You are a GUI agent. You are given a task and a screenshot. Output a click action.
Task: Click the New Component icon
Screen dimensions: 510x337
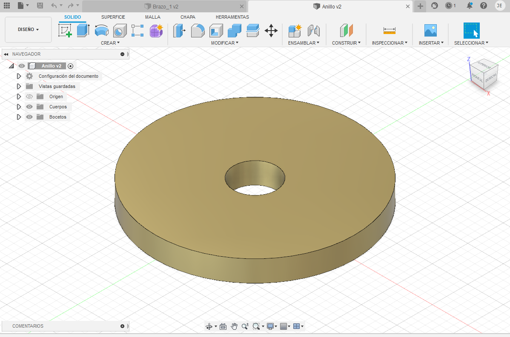tap(295, 31)
